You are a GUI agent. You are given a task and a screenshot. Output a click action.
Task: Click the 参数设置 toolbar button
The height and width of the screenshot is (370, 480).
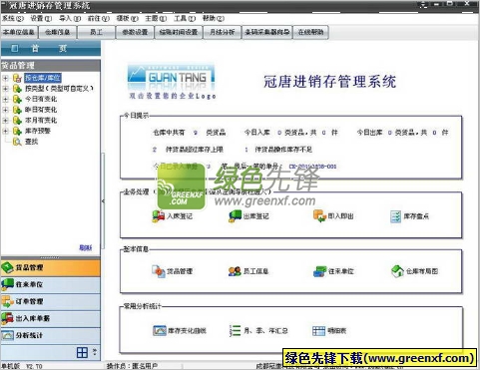click(135, 32)
